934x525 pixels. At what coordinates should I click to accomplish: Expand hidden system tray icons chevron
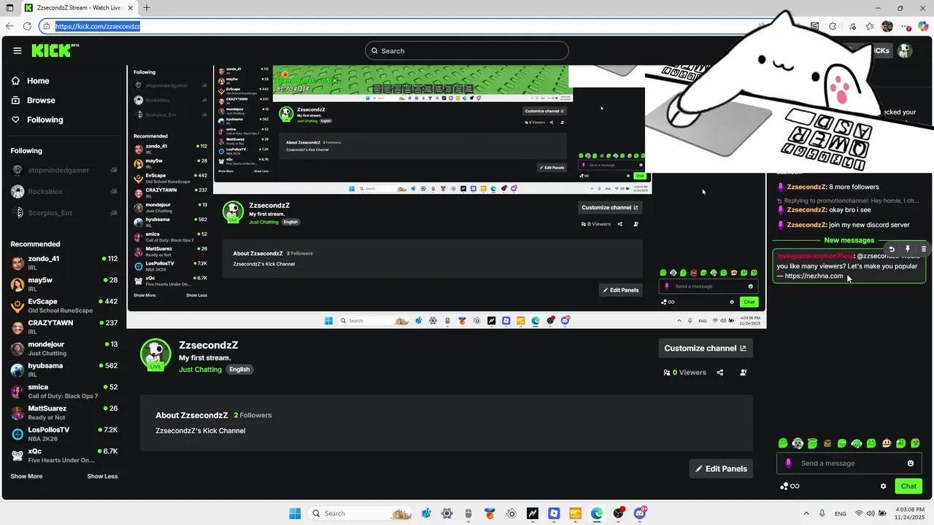pyautogui.click(x=806, y=513)
